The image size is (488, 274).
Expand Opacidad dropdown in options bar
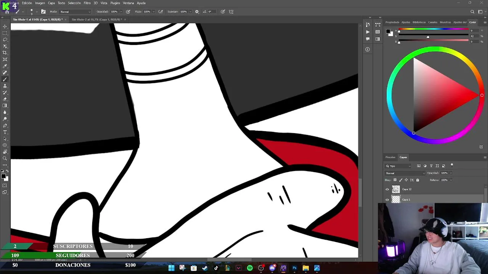tap(121, 12)
